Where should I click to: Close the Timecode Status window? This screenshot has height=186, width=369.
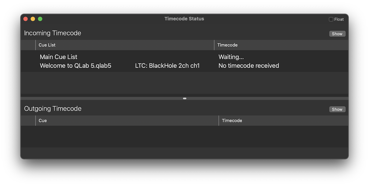(x=26, y=19)
